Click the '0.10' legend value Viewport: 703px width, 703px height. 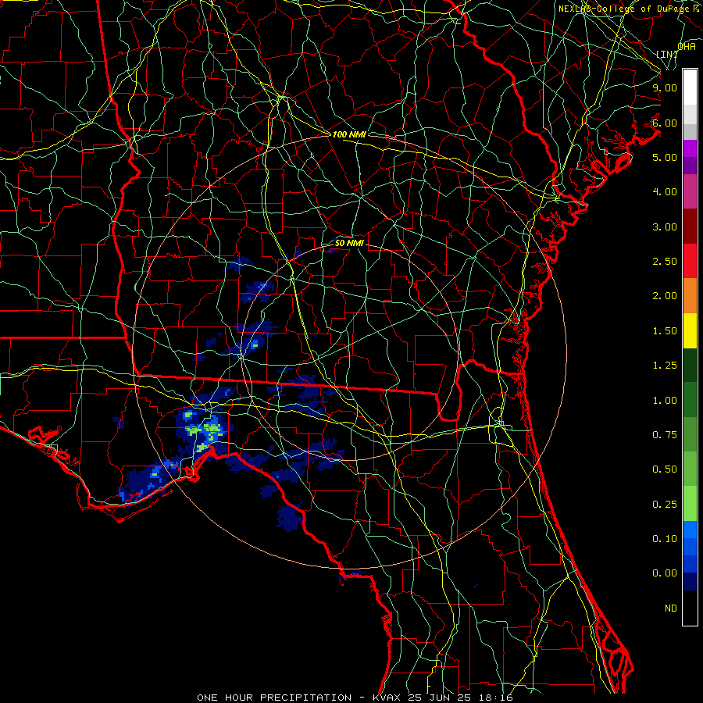[x=665, y=539]
